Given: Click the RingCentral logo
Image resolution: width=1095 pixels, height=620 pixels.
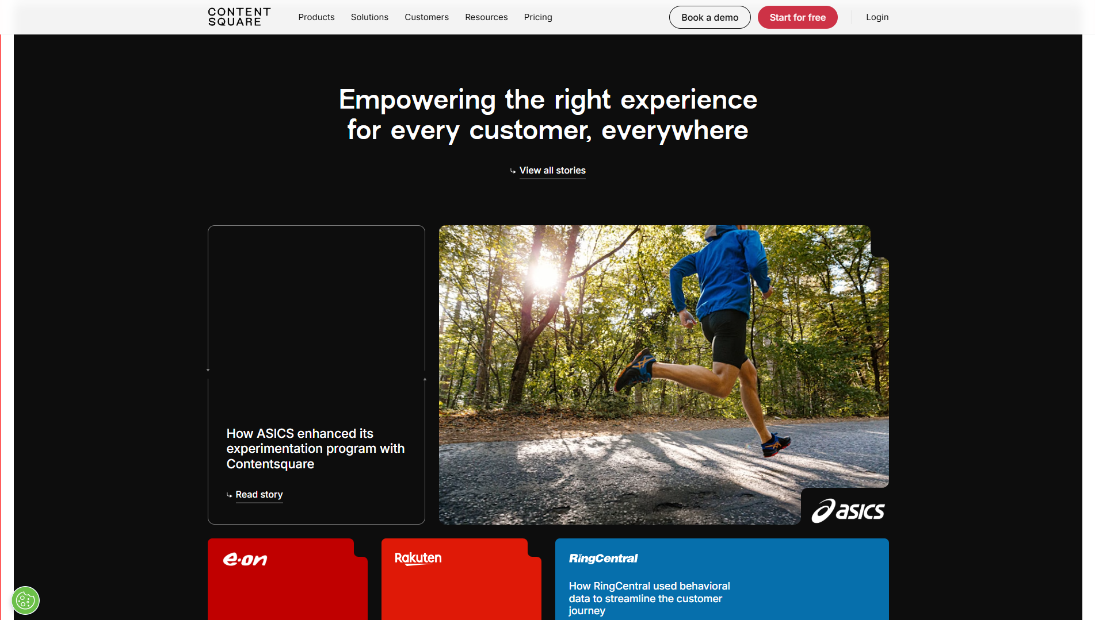Looking at the screenshot, I should (x=603, y=559).
